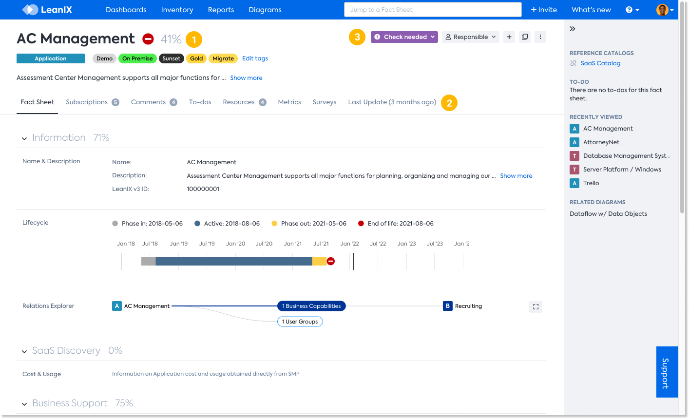Click the gray Phase in lifecycle segment
This screenshot has width=689, height=419.
(x=149, y=262)
